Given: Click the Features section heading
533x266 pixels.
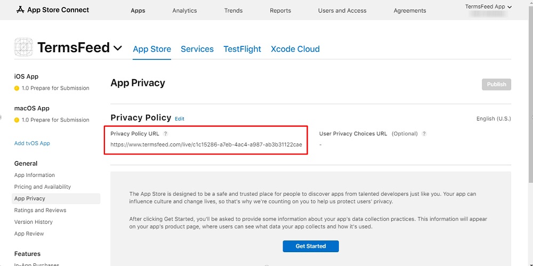Looking at the screenshot, I should (x=27, y=254).
